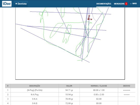Screen dimensions: 140x105
Task: Open the Mensagens tab
Action: pyautogui.click(x=119, y=4)
